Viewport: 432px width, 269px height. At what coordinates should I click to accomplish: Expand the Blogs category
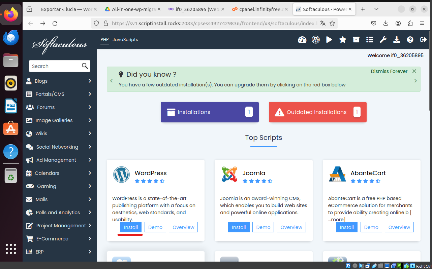[x=59, y=81]
